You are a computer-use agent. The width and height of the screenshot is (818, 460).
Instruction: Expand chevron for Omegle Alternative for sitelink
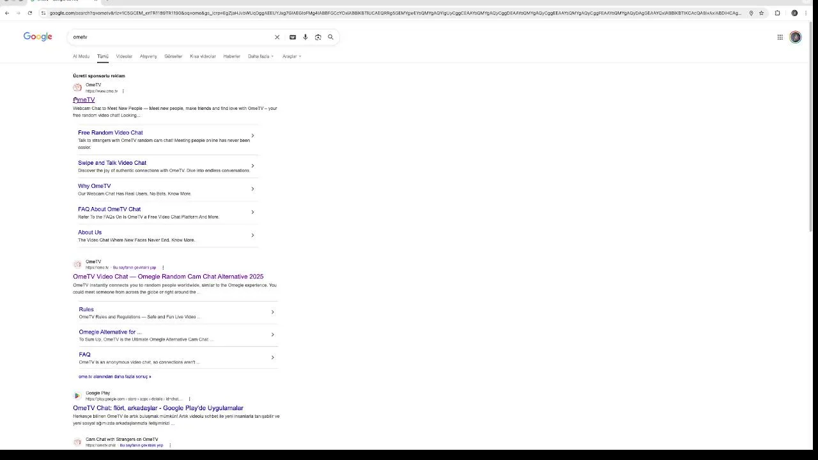[272, 335]
